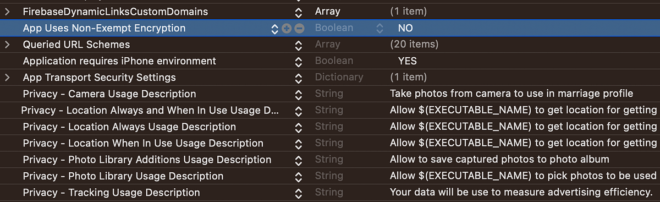The width and height of the screenshot is (660, 202).
Task: Click the minus icon to remove the row
Action: coord(299,28)
